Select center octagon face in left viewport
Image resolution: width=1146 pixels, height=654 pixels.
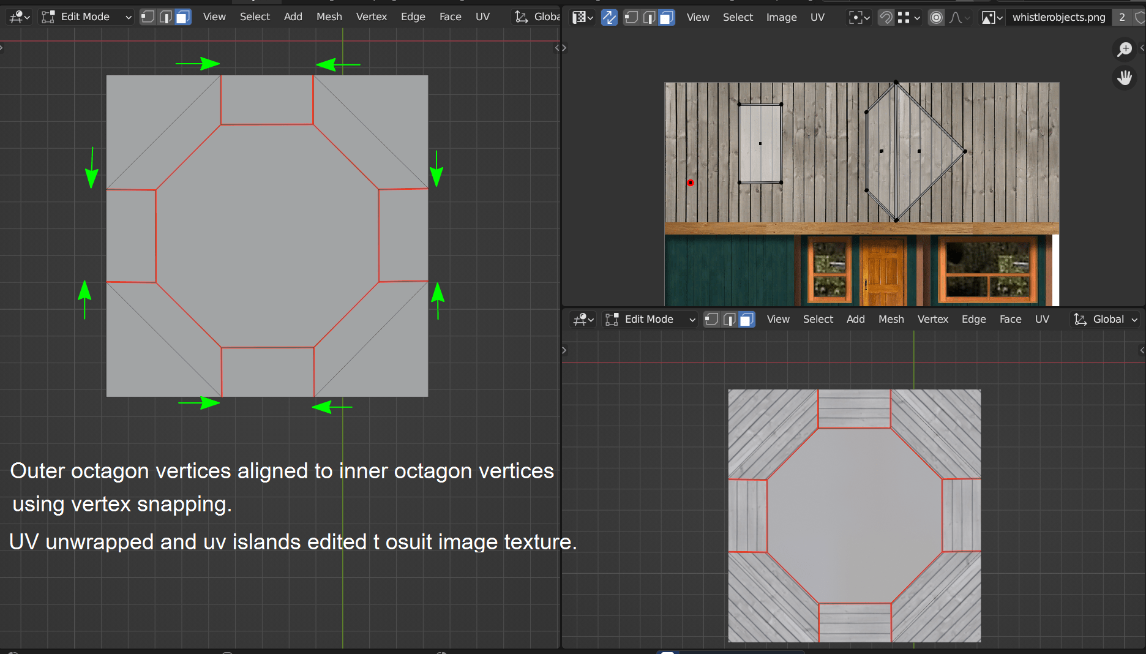pyautogui.click(x=267, y=236)
